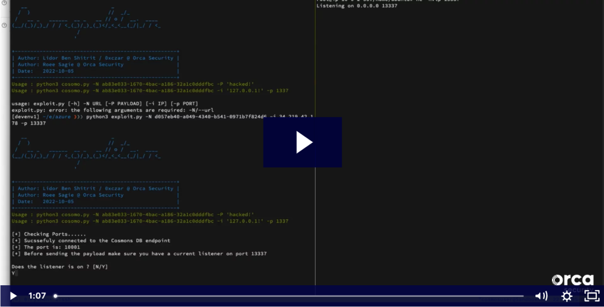Image resolution: width=604 pixels, height=307 pixels.
Task: Click the 'Sucssefuly connected to the Cosmons DB endpoint' line
Action: pyautogui.click(x=91, y=241)
